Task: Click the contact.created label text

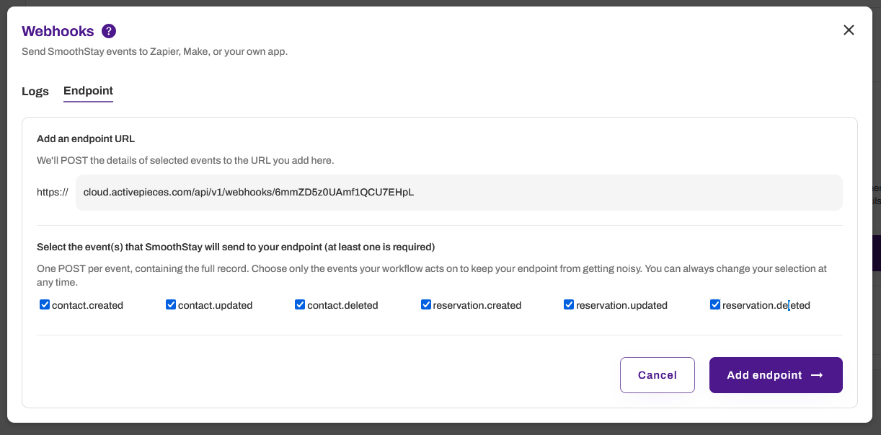Action: 88,305
